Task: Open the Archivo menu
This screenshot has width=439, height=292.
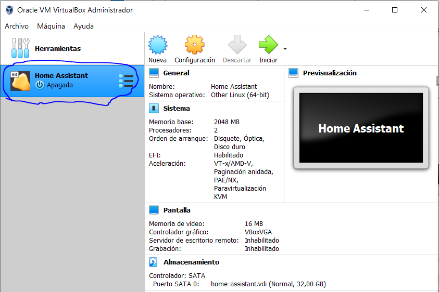Action: tap(17, 26)
